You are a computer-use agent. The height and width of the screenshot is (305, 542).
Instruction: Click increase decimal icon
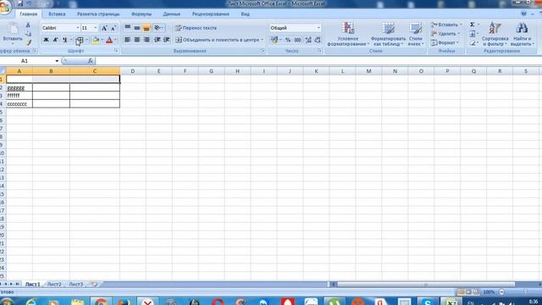point(308,40)
